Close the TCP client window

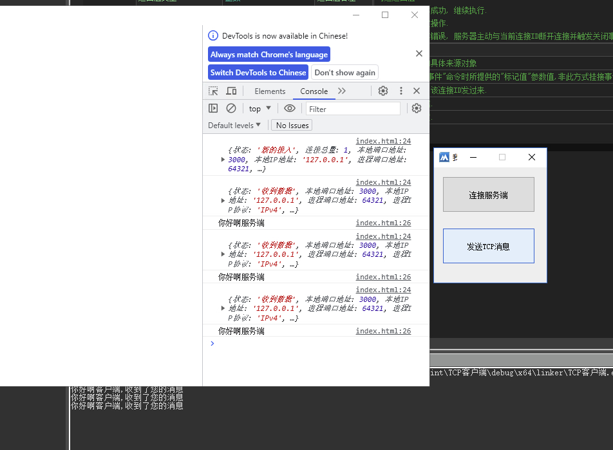coord(532,157)
